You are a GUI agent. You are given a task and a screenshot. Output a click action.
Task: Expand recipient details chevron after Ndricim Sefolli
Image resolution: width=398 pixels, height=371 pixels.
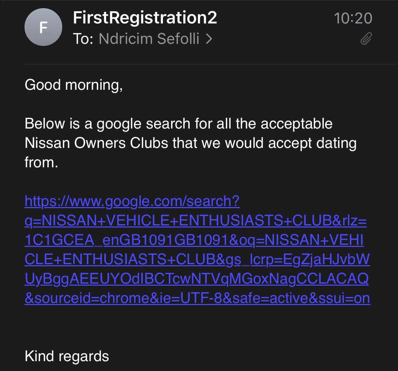point(209,39)
